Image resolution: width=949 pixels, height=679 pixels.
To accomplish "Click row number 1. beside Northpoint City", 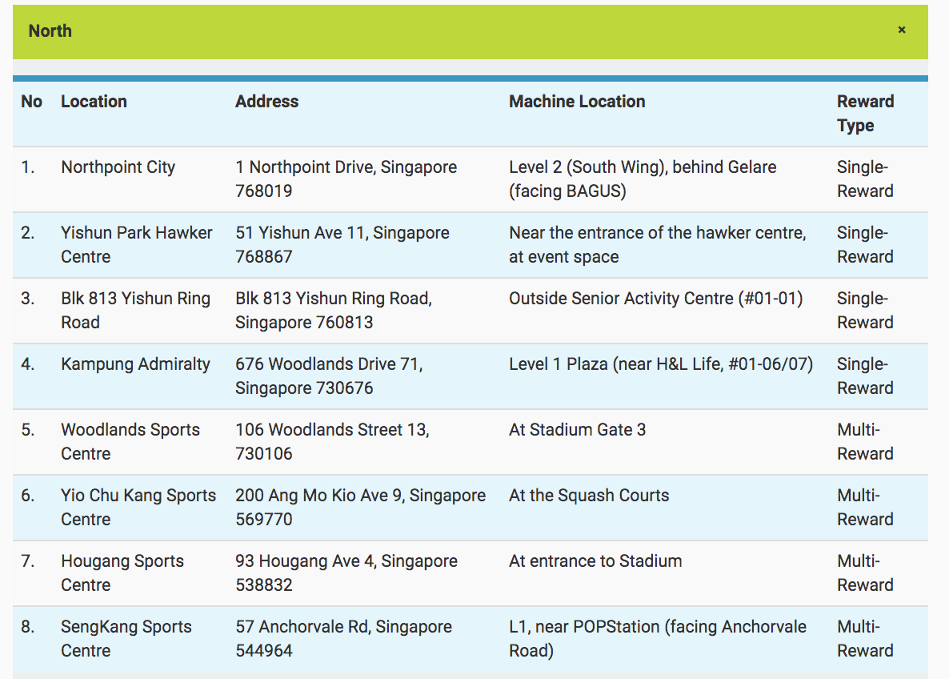I will [x=28, y=167].
